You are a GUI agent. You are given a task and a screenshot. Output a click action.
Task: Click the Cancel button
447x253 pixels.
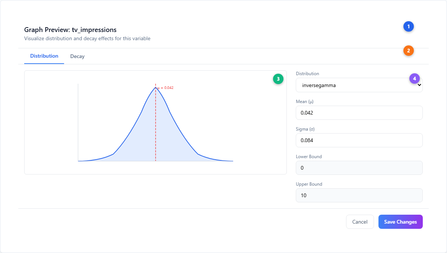360,222
